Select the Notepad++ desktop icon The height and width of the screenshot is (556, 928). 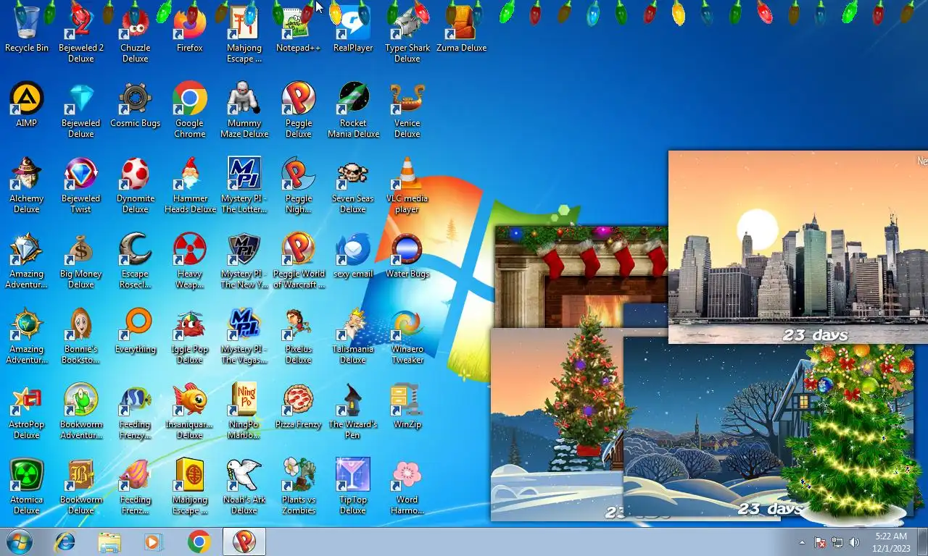298,29
